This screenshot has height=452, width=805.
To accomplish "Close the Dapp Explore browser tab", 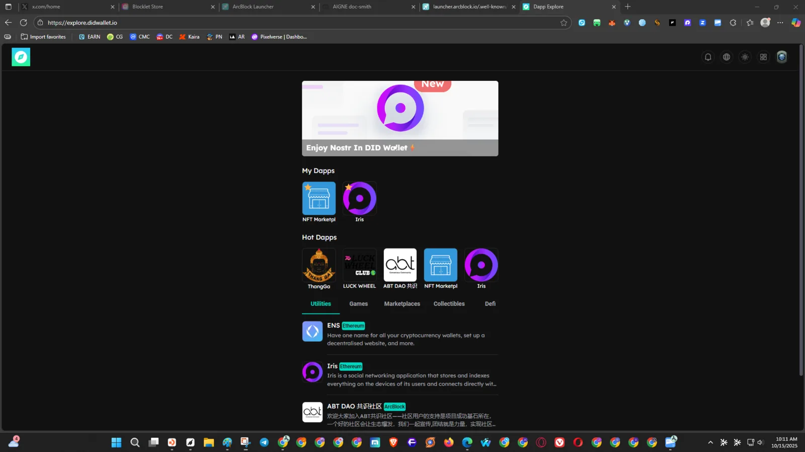I will pyautogui.click(x=614, y=7).
